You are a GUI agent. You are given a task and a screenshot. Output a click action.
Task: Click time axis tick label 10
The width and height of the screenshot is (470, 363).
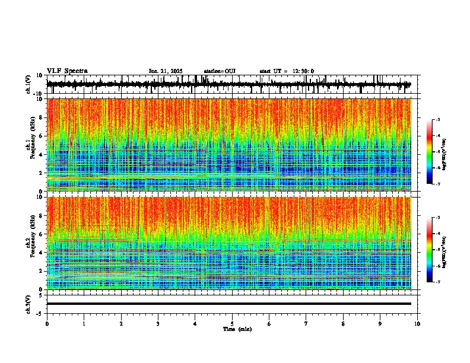pos(417,324)
